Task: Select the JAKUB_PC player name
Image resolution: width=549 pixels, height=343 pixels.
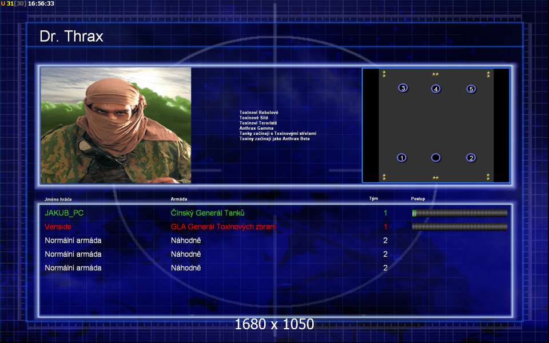Action: coord(64,213)
